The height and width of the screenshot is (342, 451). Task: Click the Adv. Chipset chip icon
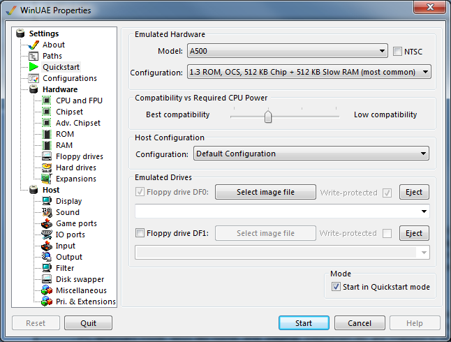pyautogui.click(x=47, y=123)
